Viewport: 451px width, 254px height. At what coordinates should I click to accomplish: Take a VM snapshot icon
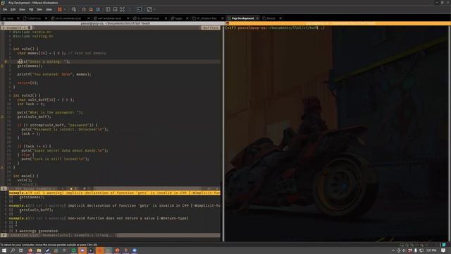tap(84, 9)
